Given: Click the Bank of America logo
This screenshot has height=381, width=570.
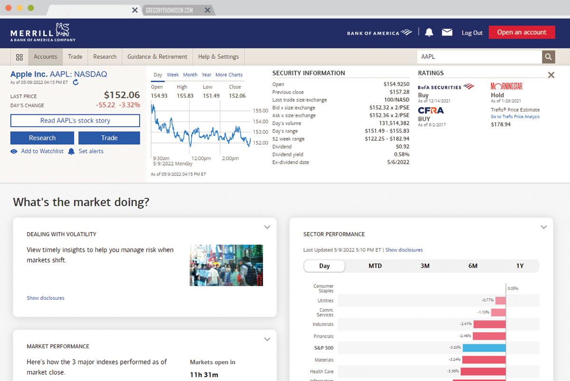Looking at the screenshot, I should (380, 33).
